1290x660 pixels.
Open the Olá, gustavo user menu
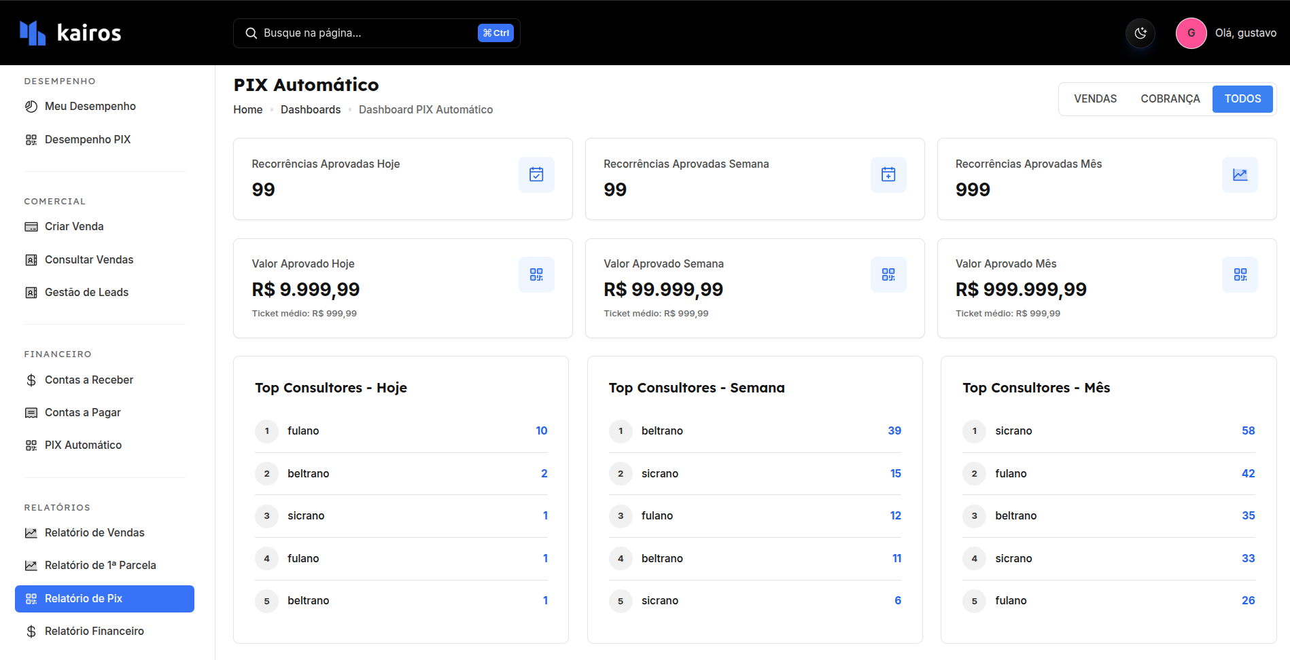click(x=1245, y=33)
